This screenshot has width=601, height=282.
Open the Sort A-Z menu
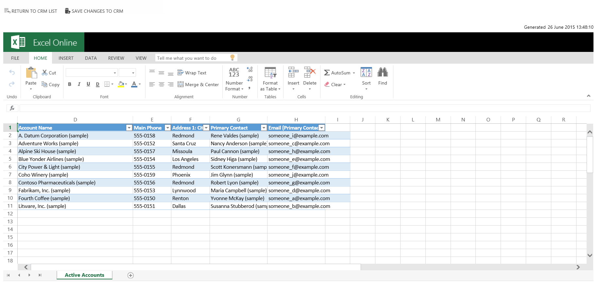coord(366,78)
